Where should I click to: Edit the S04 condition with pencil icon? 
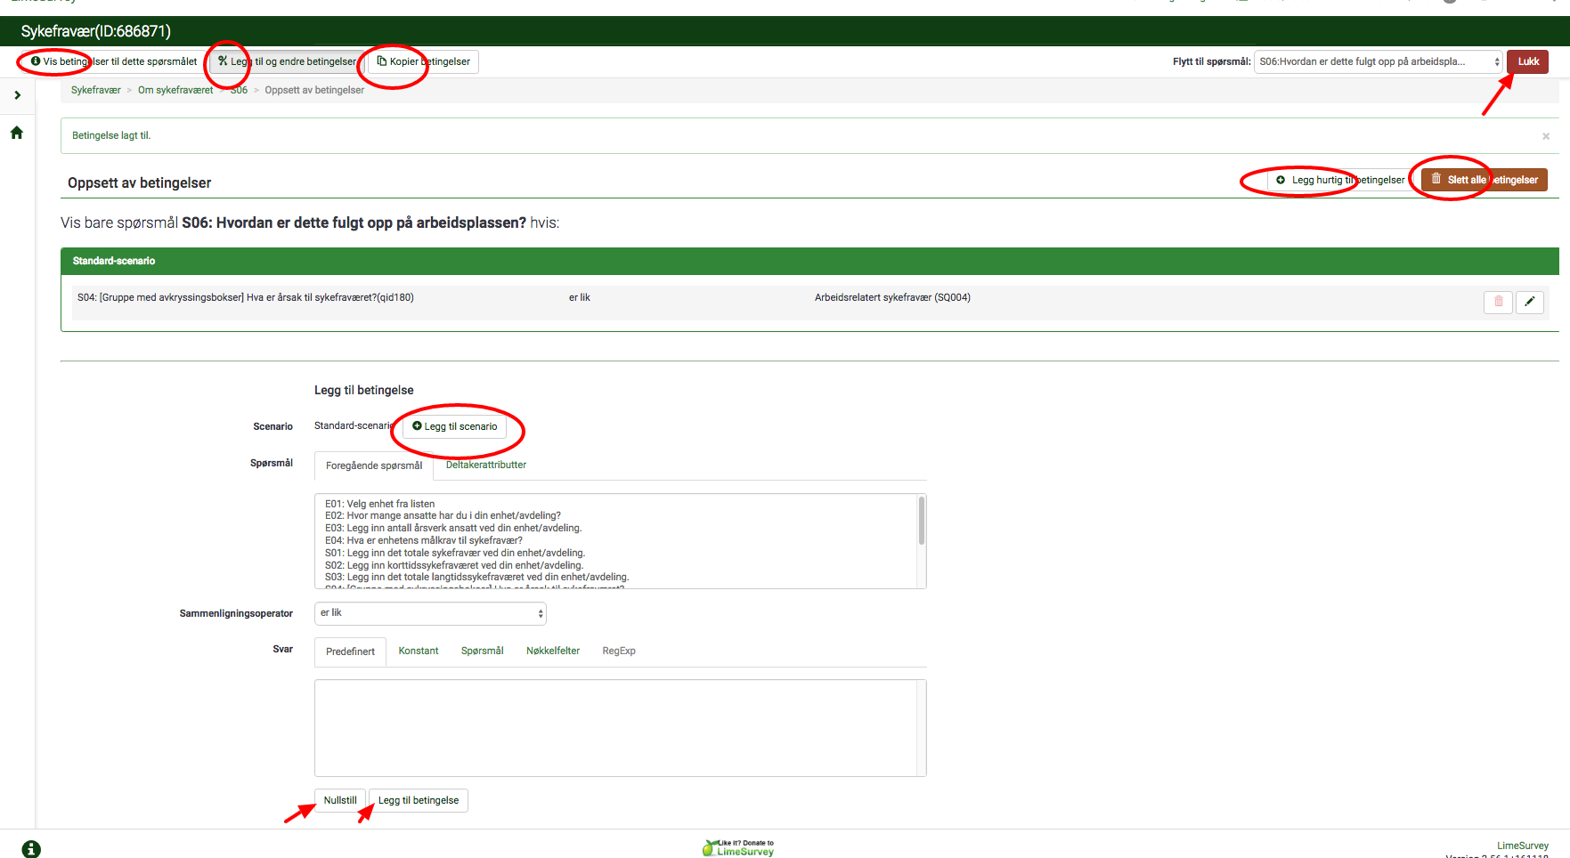point(1529,302)
